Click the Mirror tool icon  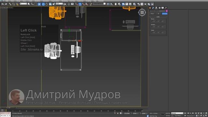(108, 4)
